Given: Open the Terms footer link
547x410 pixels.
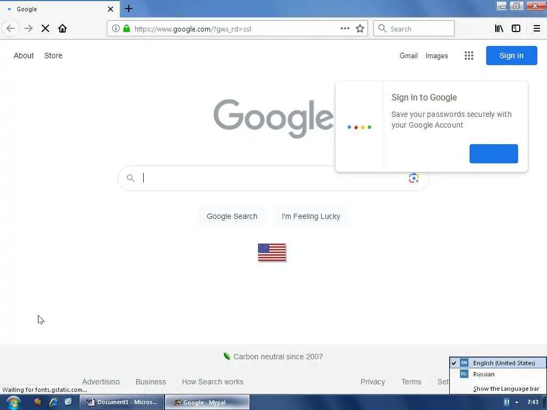Looking at the screenshot, I should pos(411,382).
